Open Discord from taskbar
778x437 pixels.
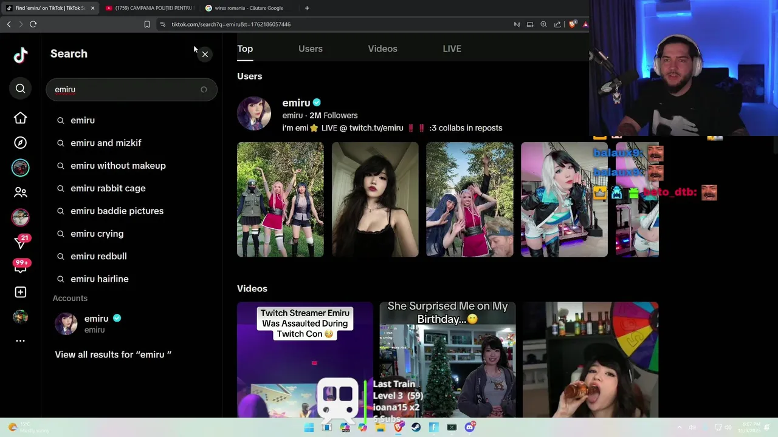tap(469, 427)
